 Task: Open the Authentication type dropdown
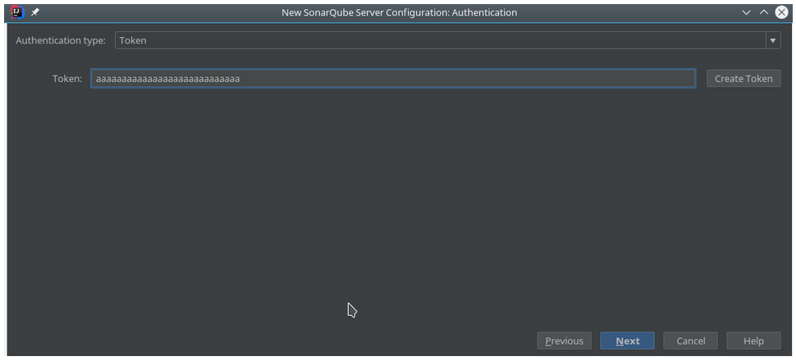[448, 40]
